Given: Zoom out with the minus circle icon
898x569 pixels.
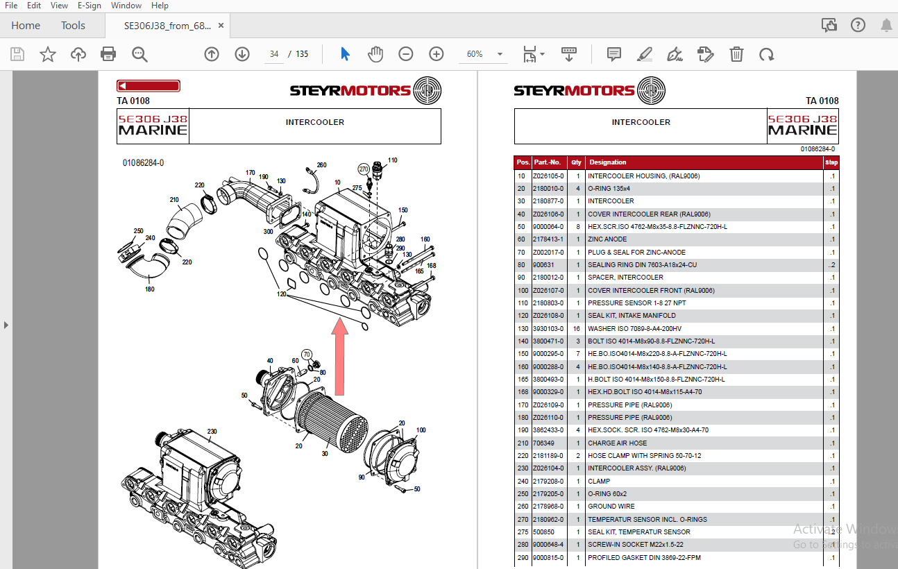Looking at the screenshot, I should [406, 54].
